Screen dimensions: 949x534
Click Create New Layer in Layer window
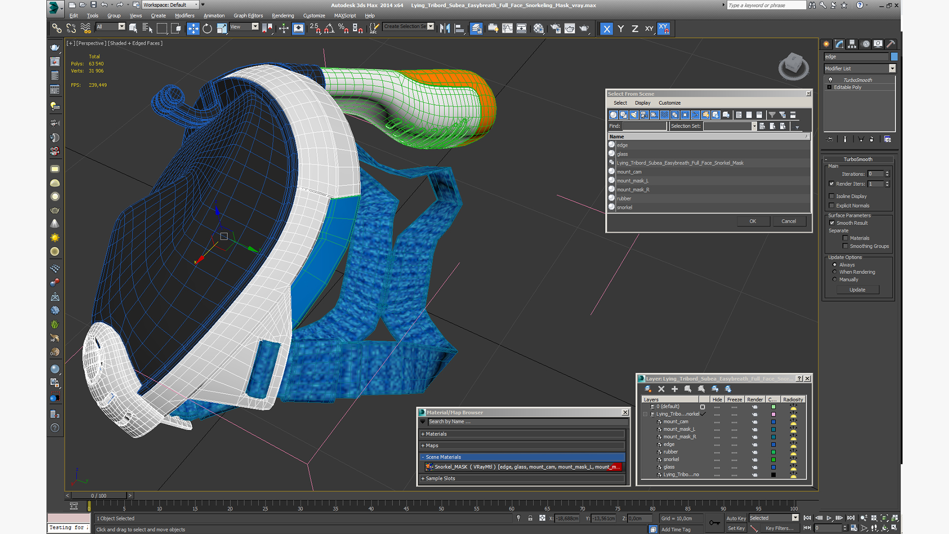pyautogui.click(x=648, y=389)
